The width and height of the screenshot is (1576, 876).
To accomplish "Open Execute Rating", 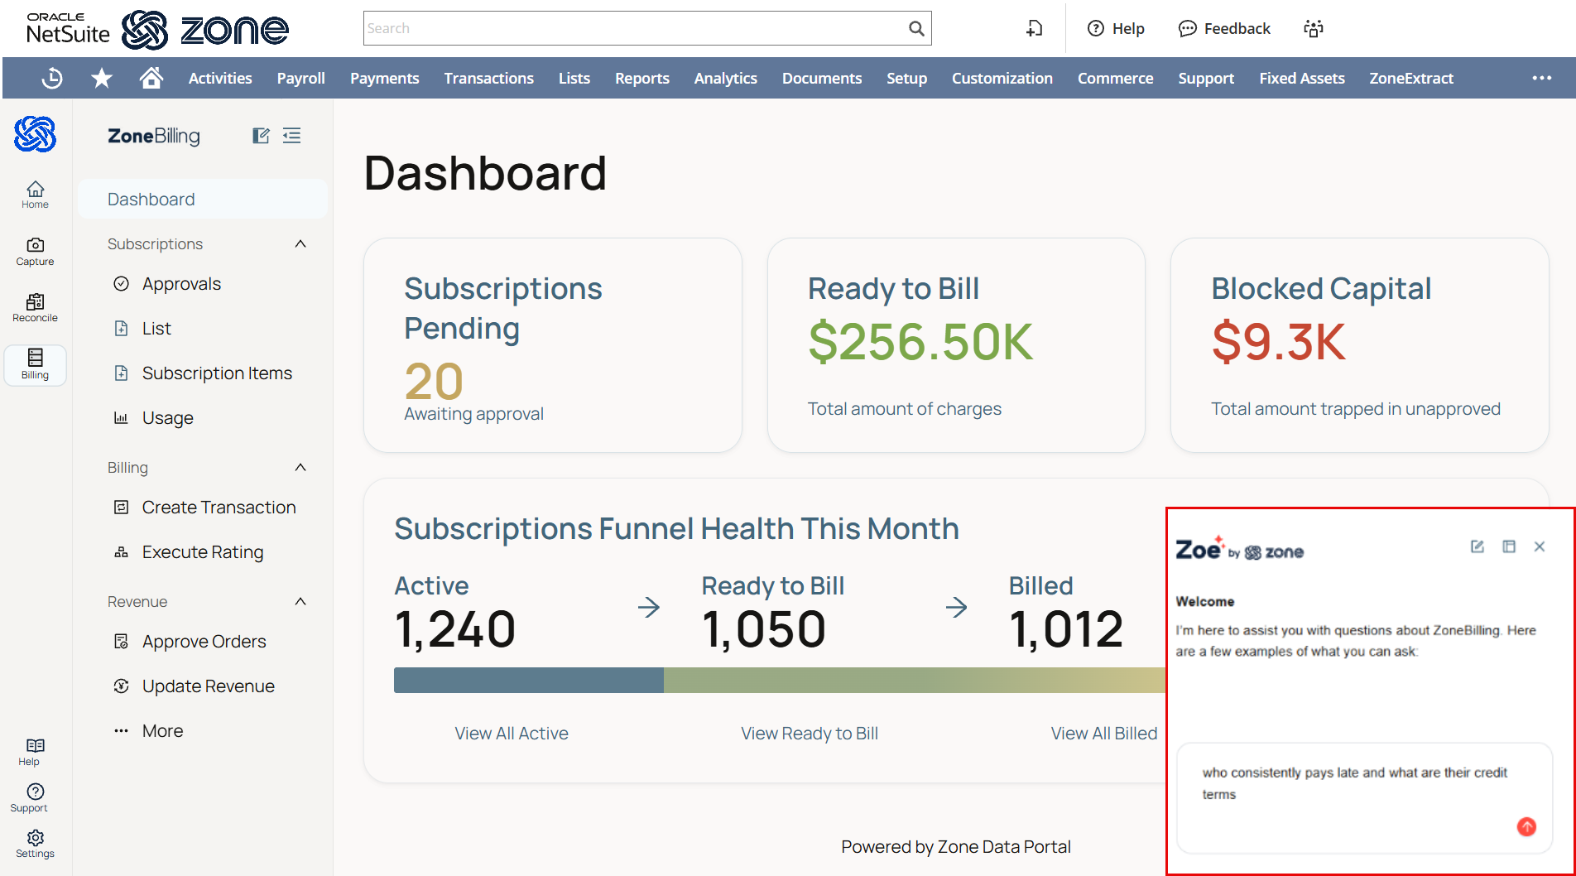I will tap(202, 552).
